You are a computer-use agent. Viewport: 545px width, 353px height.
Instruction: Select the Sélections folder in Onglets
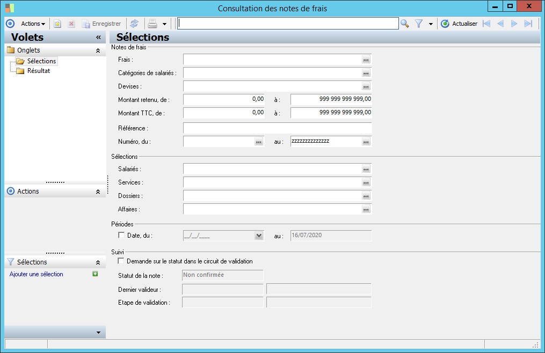click(x=41, y=61)
